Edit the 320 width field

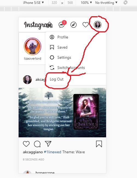(54, 3)
